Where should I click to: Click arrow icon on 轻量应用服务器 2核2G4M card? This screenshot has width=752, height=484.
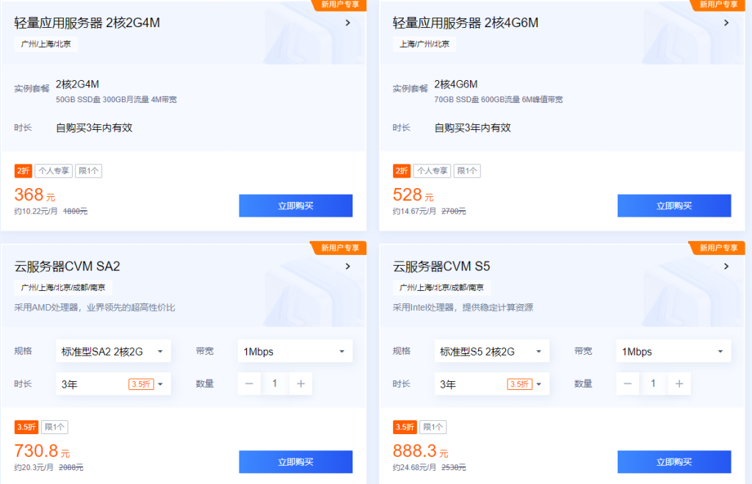pyautogui.click(x=348, y=23)
